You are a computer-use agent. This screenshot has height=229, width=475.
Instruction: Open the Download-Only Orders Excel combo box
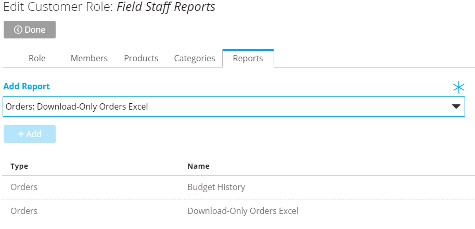tap(234, 106)
